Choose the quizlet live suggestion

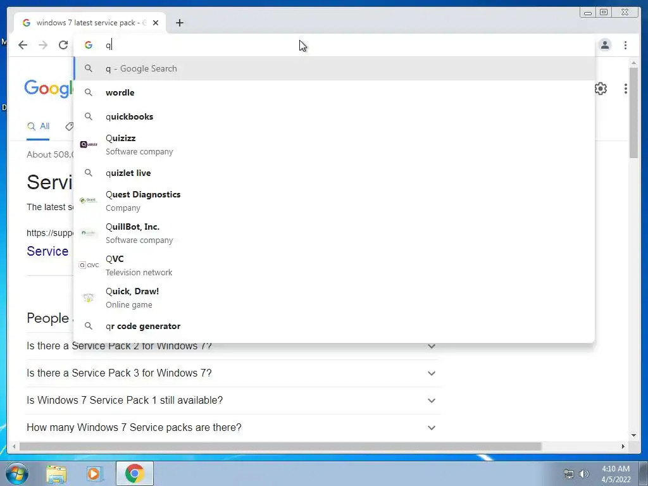pos(334,173)
